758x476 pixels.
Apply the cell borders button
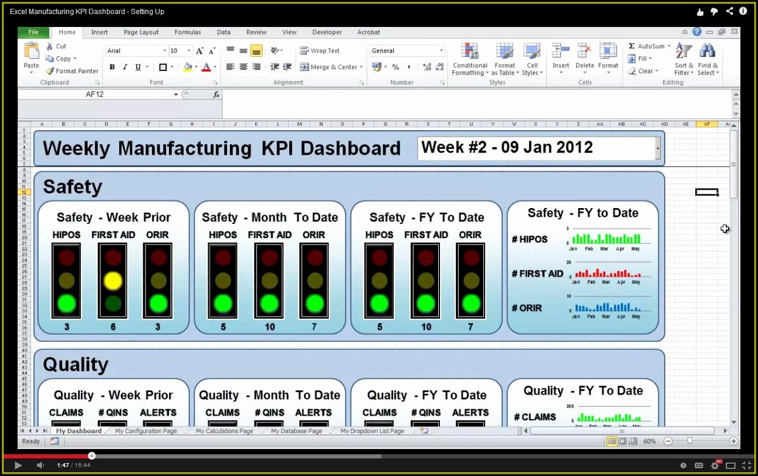click(163, 67)
